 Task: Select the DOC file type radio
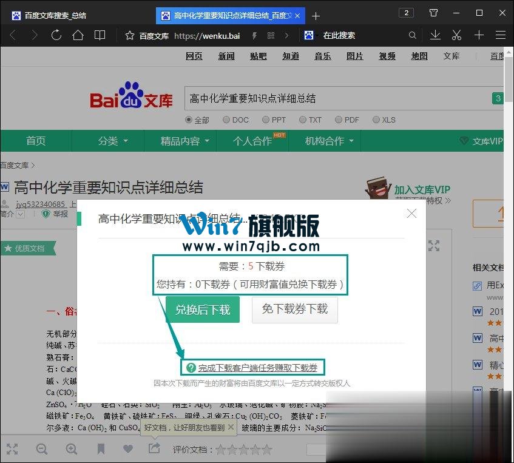coord(226,120)
